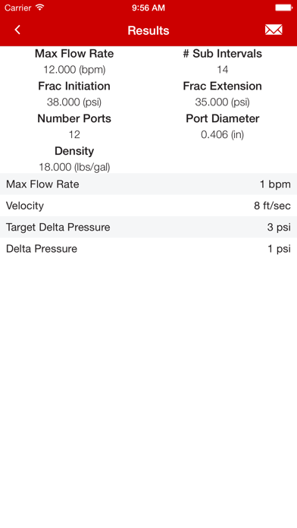Tap the Max Flow Rate heading
The width and height of the screenshot is (297, 528).
pyautogui.click(x=74, y=54)
